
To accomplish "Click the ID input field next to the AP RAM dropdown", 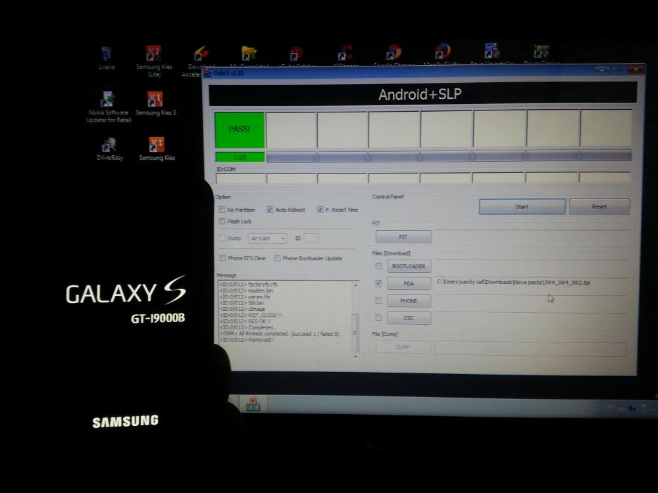I will click(311, 238).
